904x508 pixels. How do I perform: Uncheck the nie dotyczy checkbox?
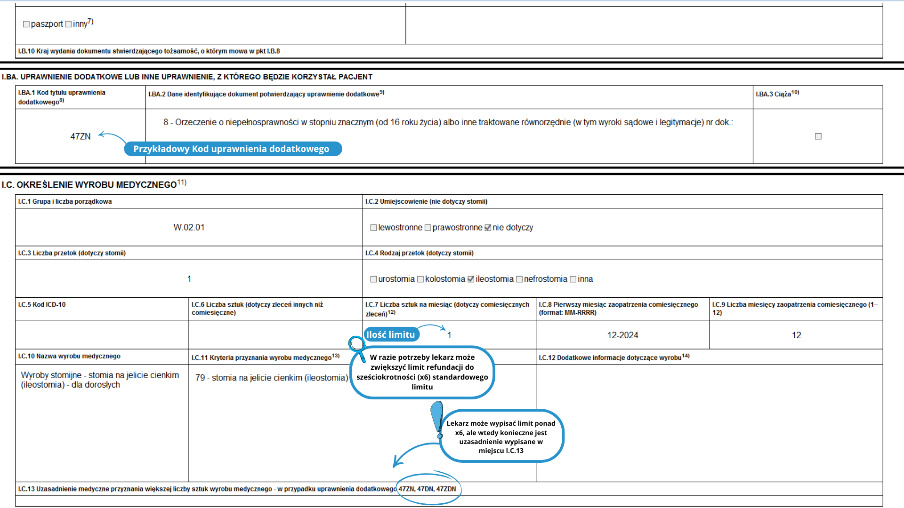coord(488,228)
